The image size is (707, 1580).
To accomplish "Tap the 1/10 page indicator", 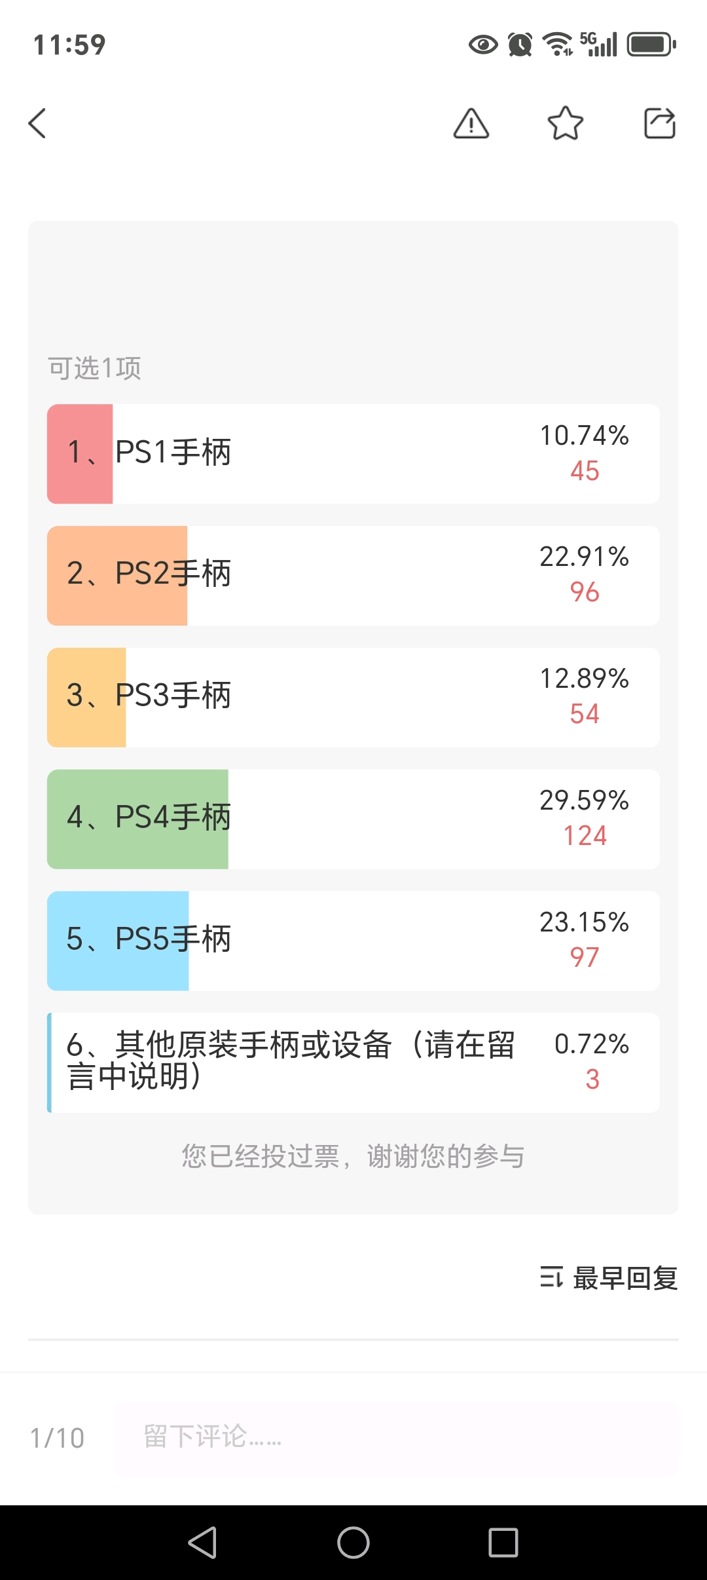I will [x=58, y=1439].
